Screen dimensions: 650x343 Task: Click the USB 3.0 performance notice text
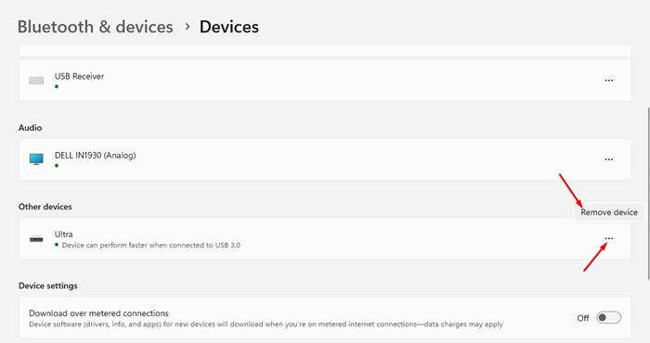150,245
